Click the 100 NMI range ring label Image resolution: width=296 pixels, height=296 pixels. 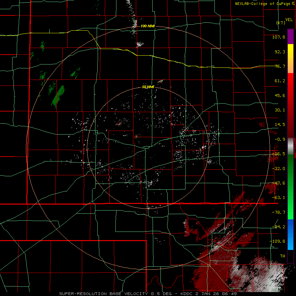click(x=148, y=26)
